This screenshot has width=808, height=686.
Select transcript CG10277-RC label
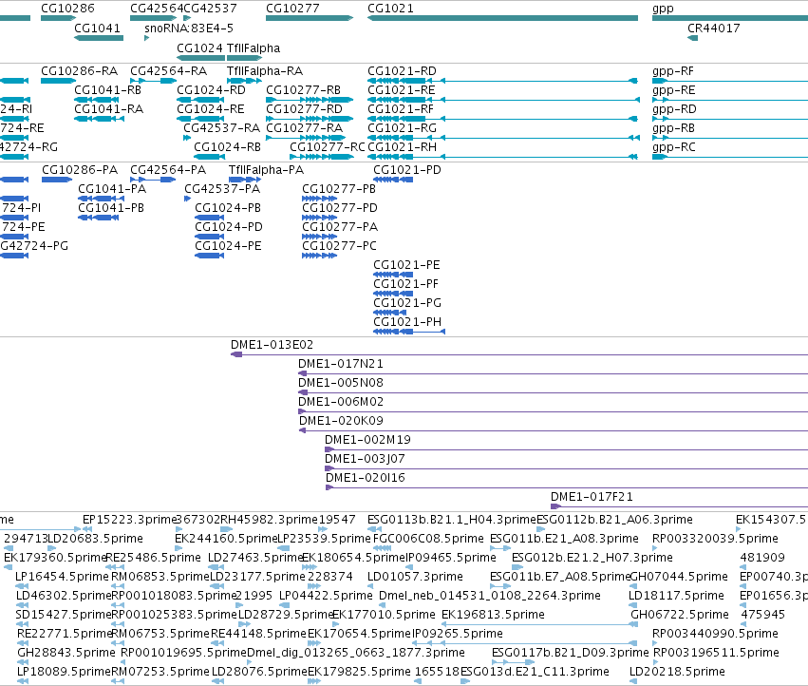pyautogui.click(x=328, y=147)
